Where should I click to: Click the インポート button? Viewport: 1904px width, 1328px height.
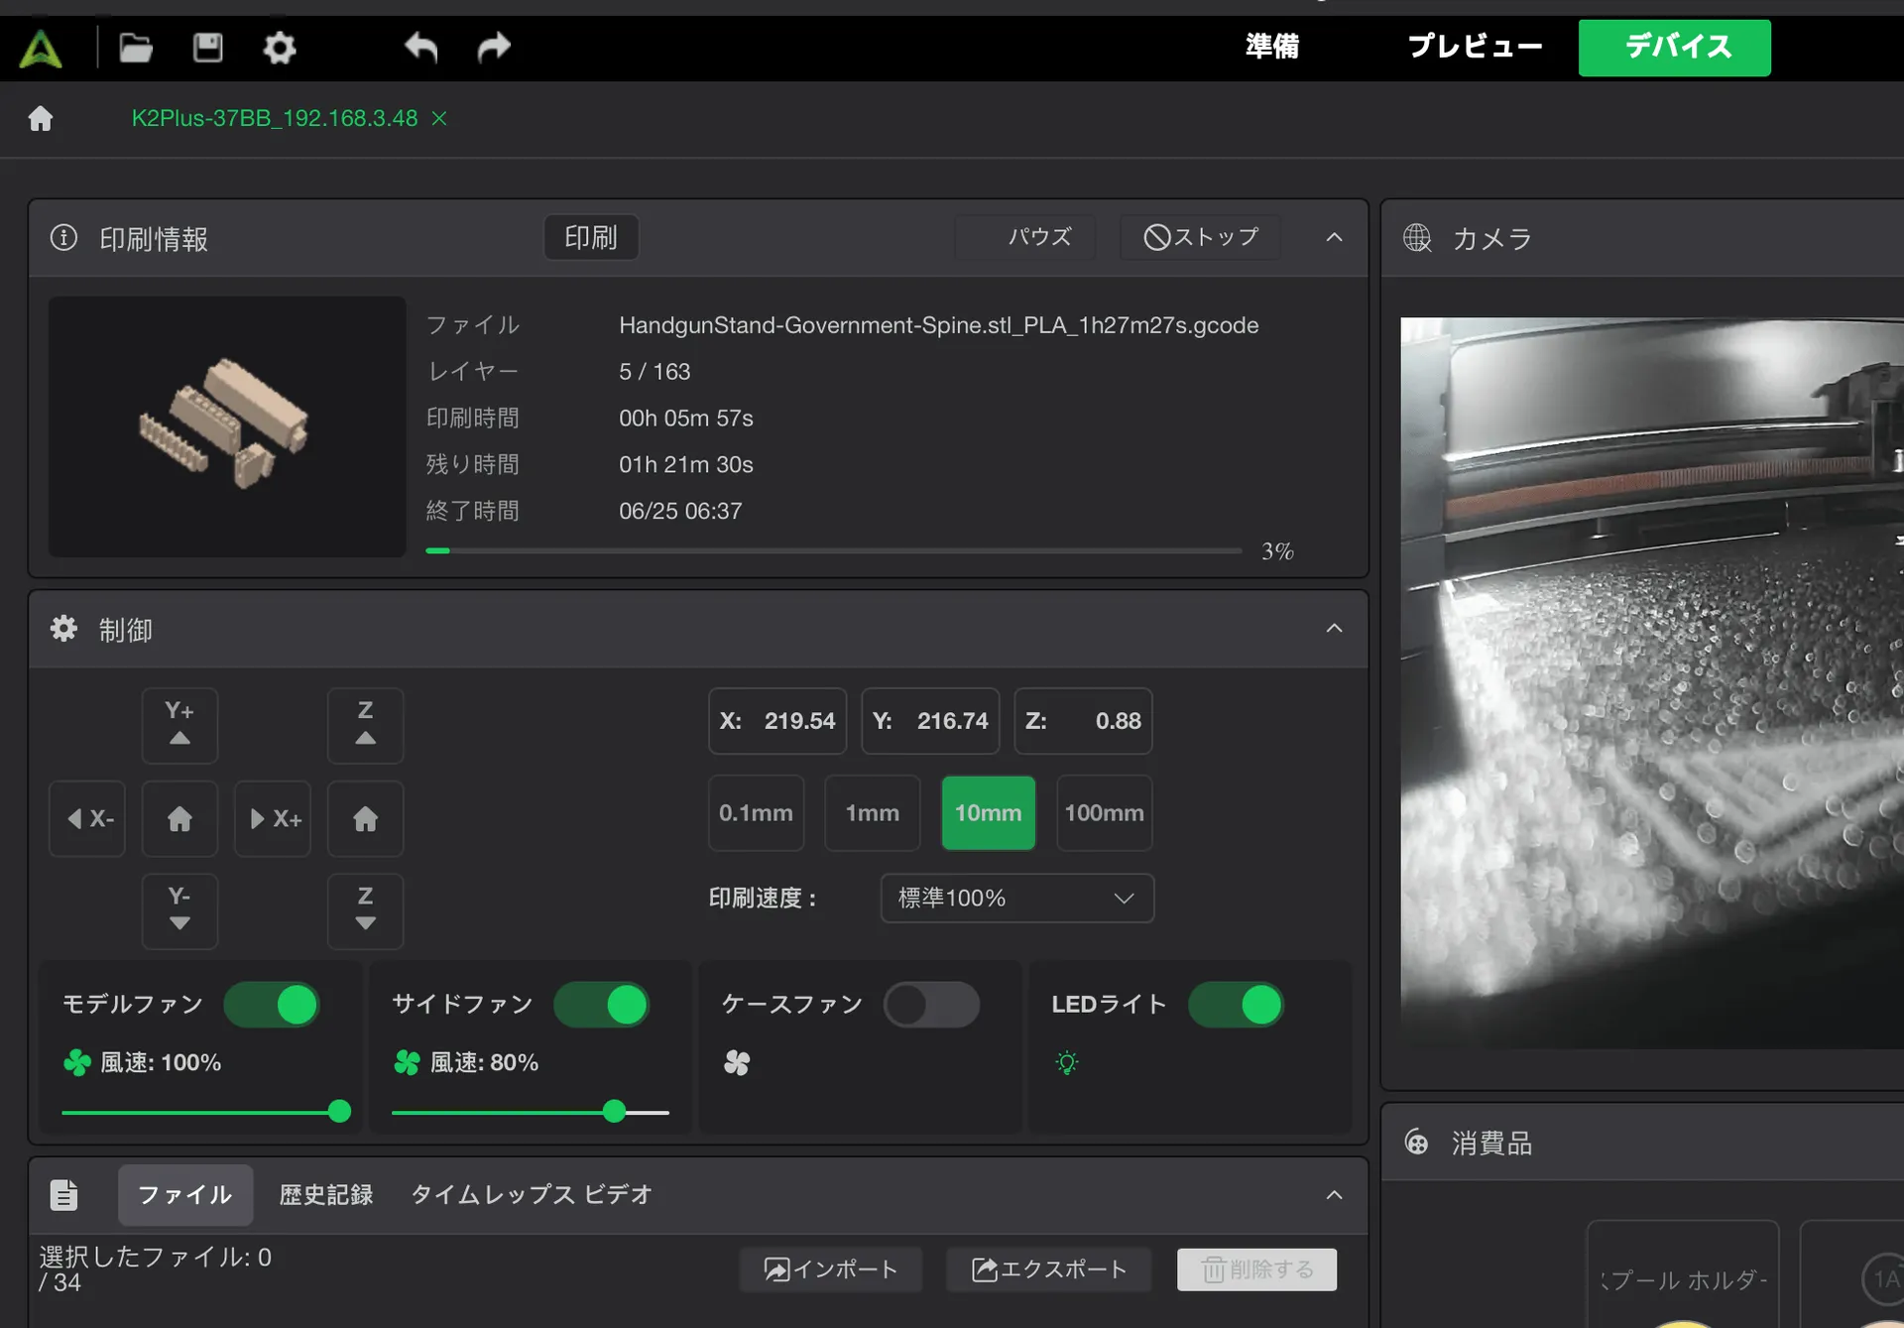point(831,1269)
